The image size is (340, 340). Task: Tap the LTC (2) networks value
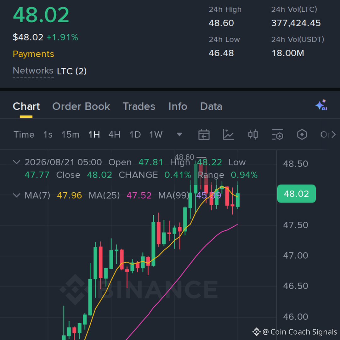(72, 71)
